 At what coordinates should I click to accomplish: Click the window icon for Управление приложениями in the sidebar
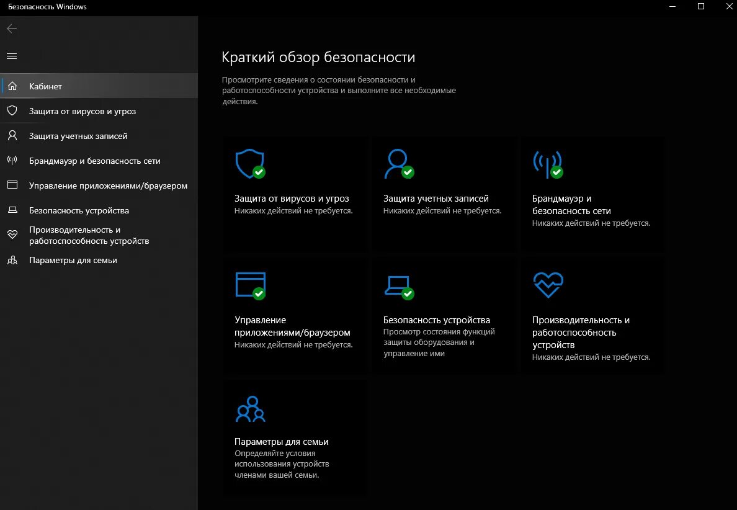(12, 185)
